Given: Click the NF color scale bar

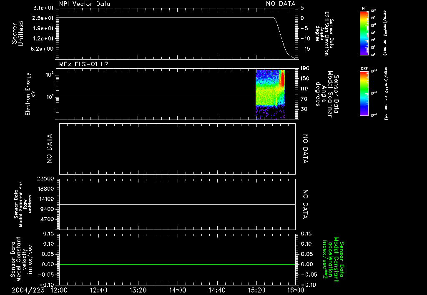Looking at the screenshot, I should point(364,32).
